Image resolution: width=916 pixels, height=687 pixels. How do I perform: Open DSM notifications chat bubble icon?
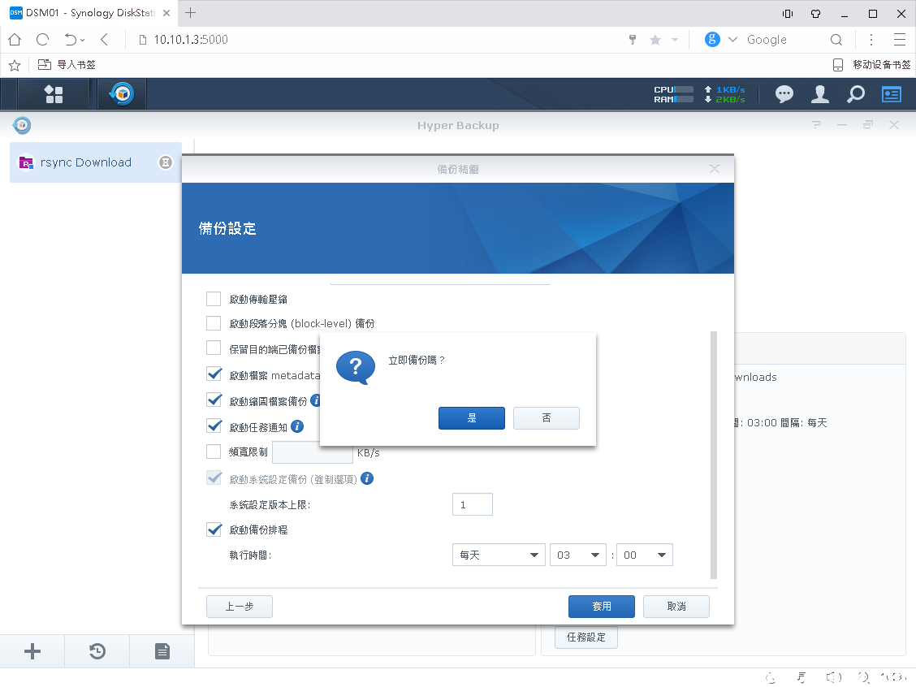pos(784,94)
